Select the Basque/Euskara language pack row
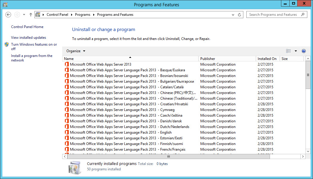This screenshot has width=313, height=179. [x=184, y=70]
